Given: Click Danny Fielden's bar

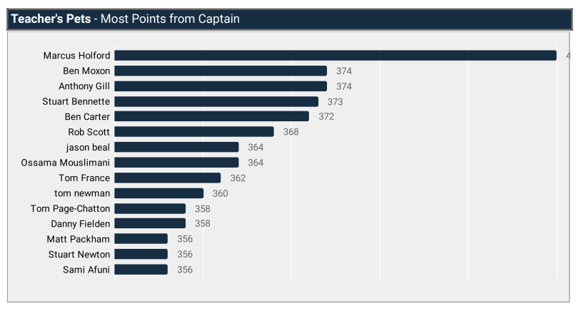Looking at the screenshot, I should (x=150, y=223).
